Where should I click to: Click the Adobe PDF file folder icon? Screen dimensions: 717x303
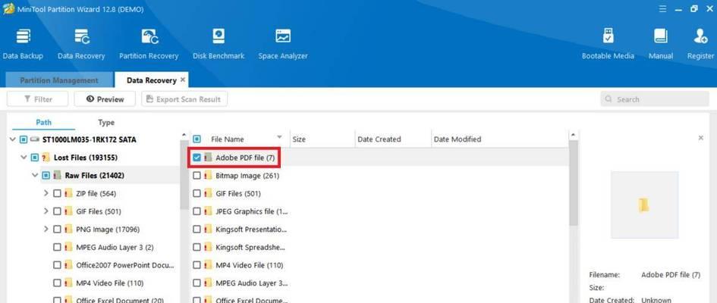point(208,158)
